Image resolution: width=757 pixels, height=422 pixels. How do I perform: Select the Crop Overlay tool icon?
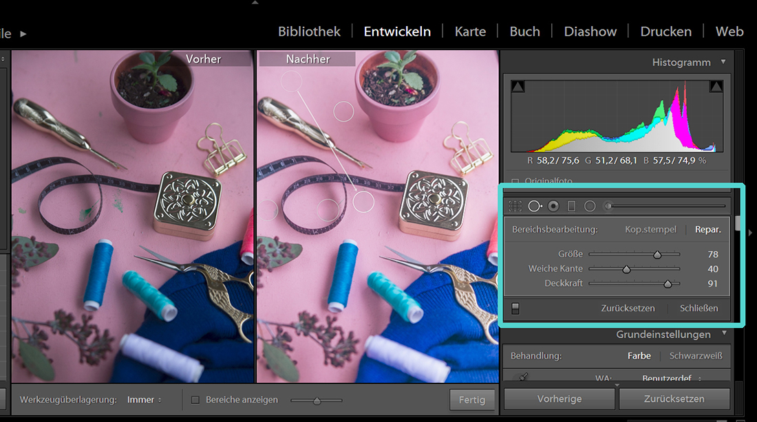(x=515, y=206)
